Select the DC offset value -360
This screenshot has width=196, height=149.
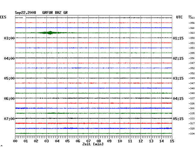(x=191, y=28)
